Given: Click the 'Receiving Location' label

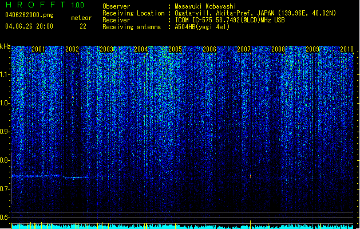Looking at the screenshot, I should point(133,13).
